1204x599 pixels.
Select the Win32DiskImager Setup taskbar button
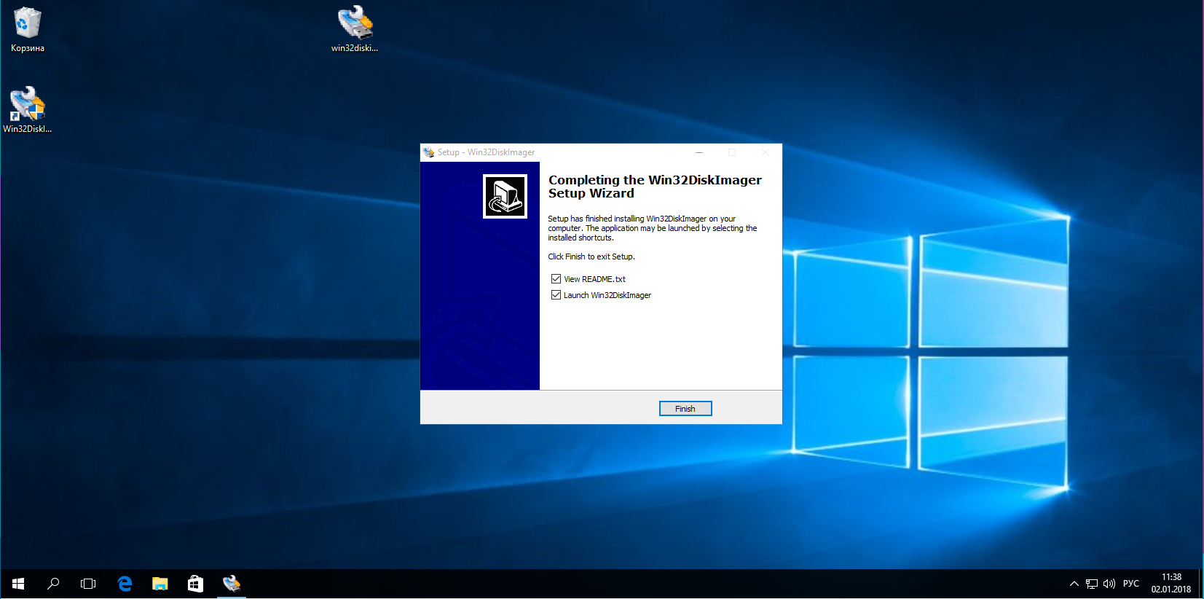pos(232,584)
